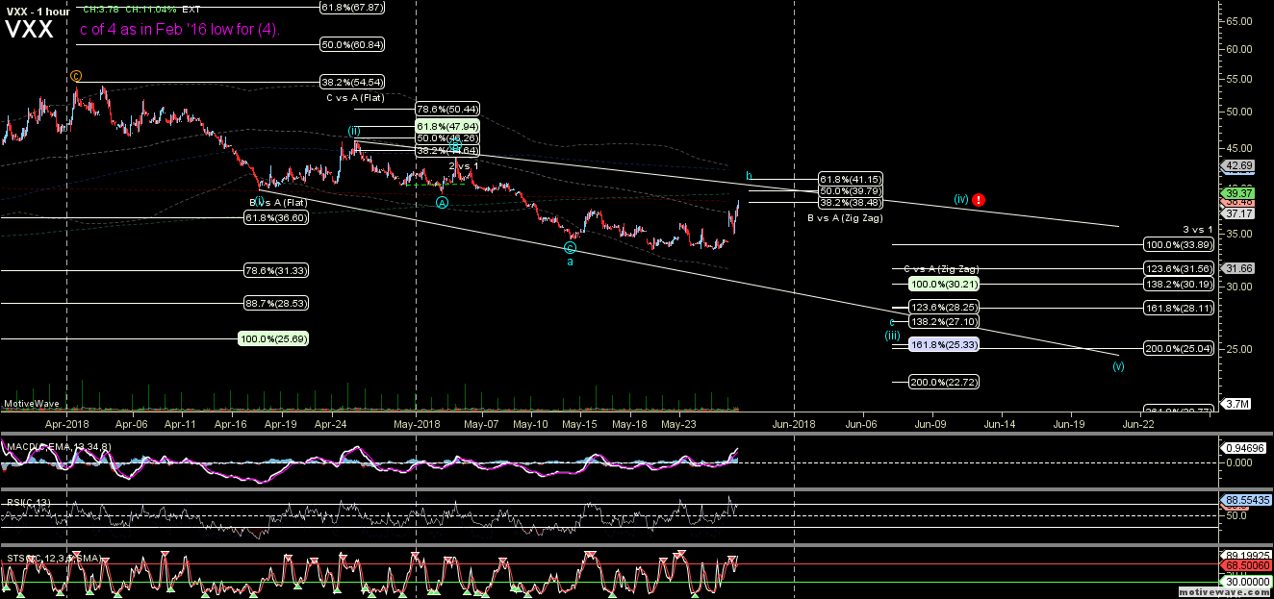Click the 42.69 price tag on axis

click(x=1237, y=166)
